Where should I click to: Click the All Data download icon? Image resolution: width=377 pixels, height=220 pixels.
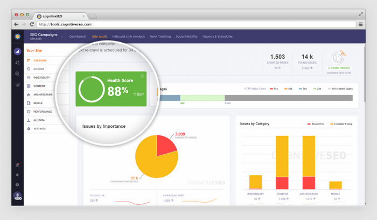click(x=29, y=120)
